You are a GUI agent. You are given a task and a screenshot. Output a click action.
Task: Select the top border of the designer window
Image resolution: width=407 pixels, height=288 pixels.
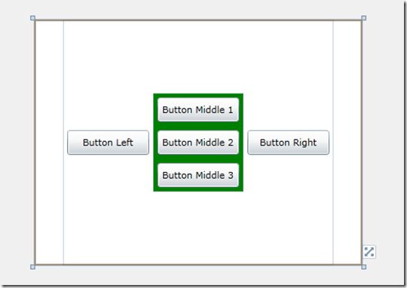pyautogui.click(x=198, y=20)
